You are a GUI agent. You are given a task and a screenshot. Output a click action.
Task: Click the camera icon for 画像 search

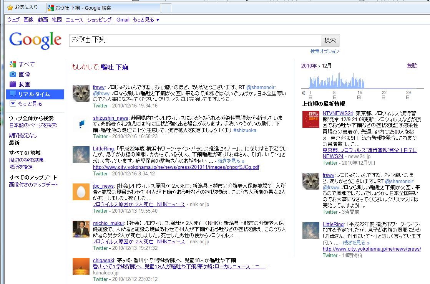coord(13,74)
